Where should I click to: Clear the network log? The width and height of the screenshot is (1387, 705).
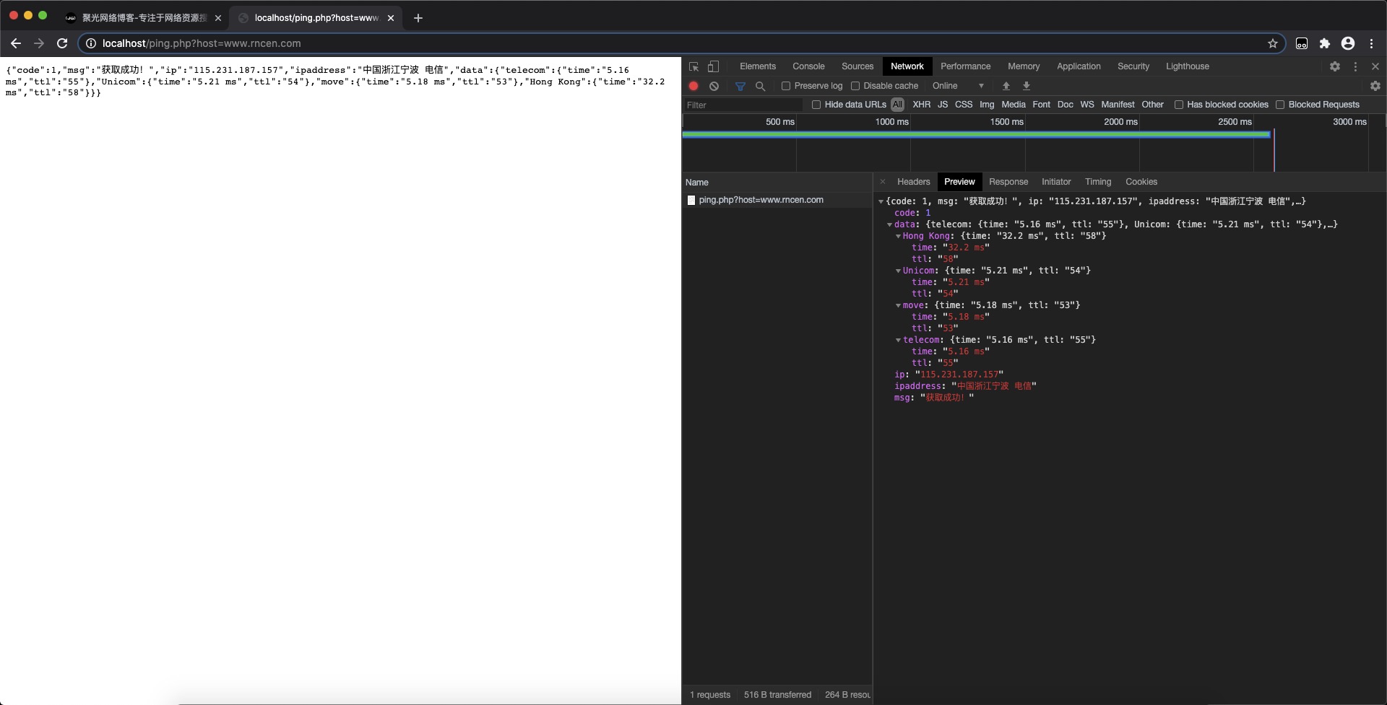(x=714, y=86)
